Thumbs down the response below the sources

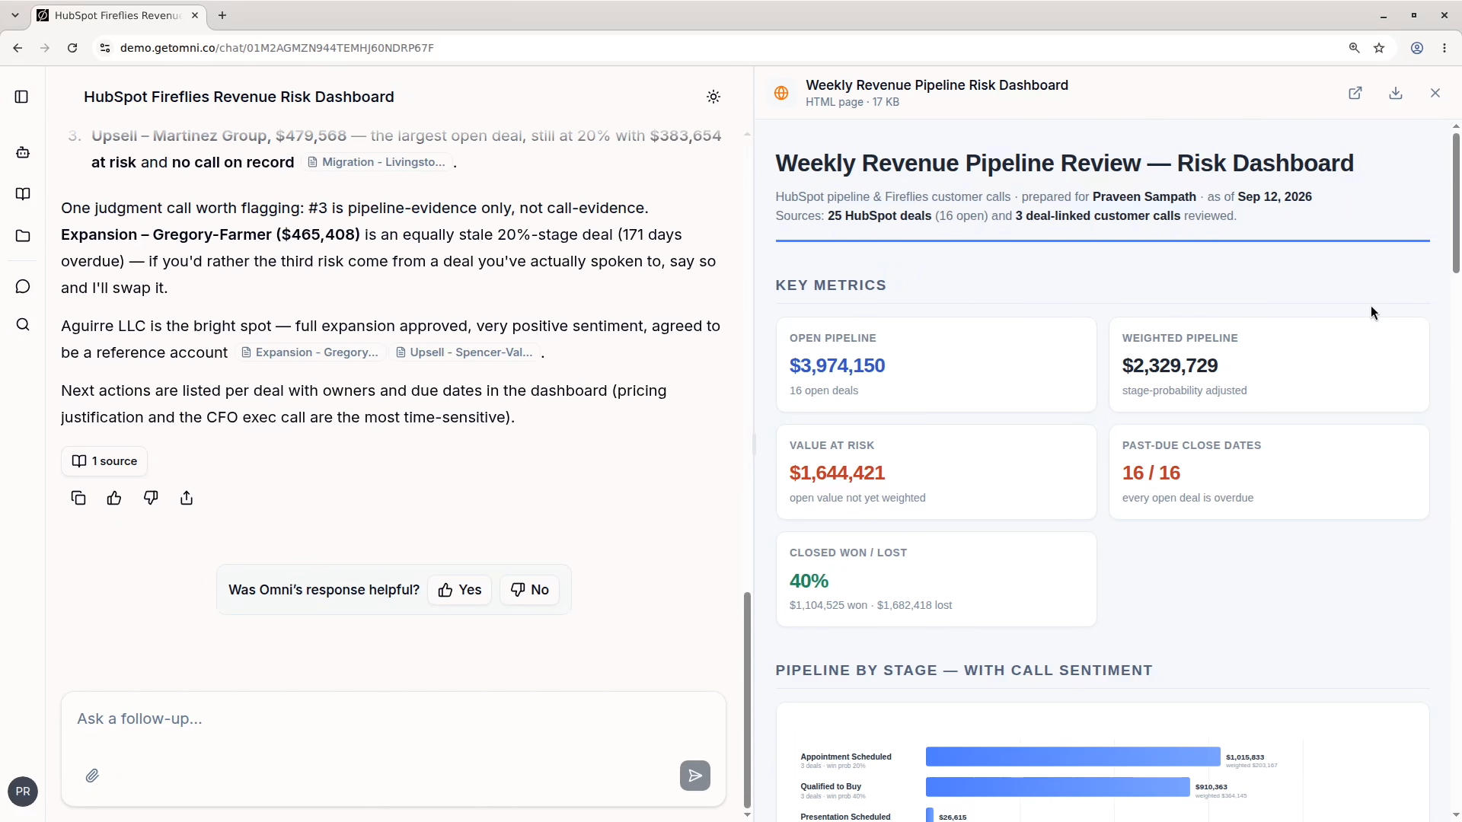tap(151, 499)
